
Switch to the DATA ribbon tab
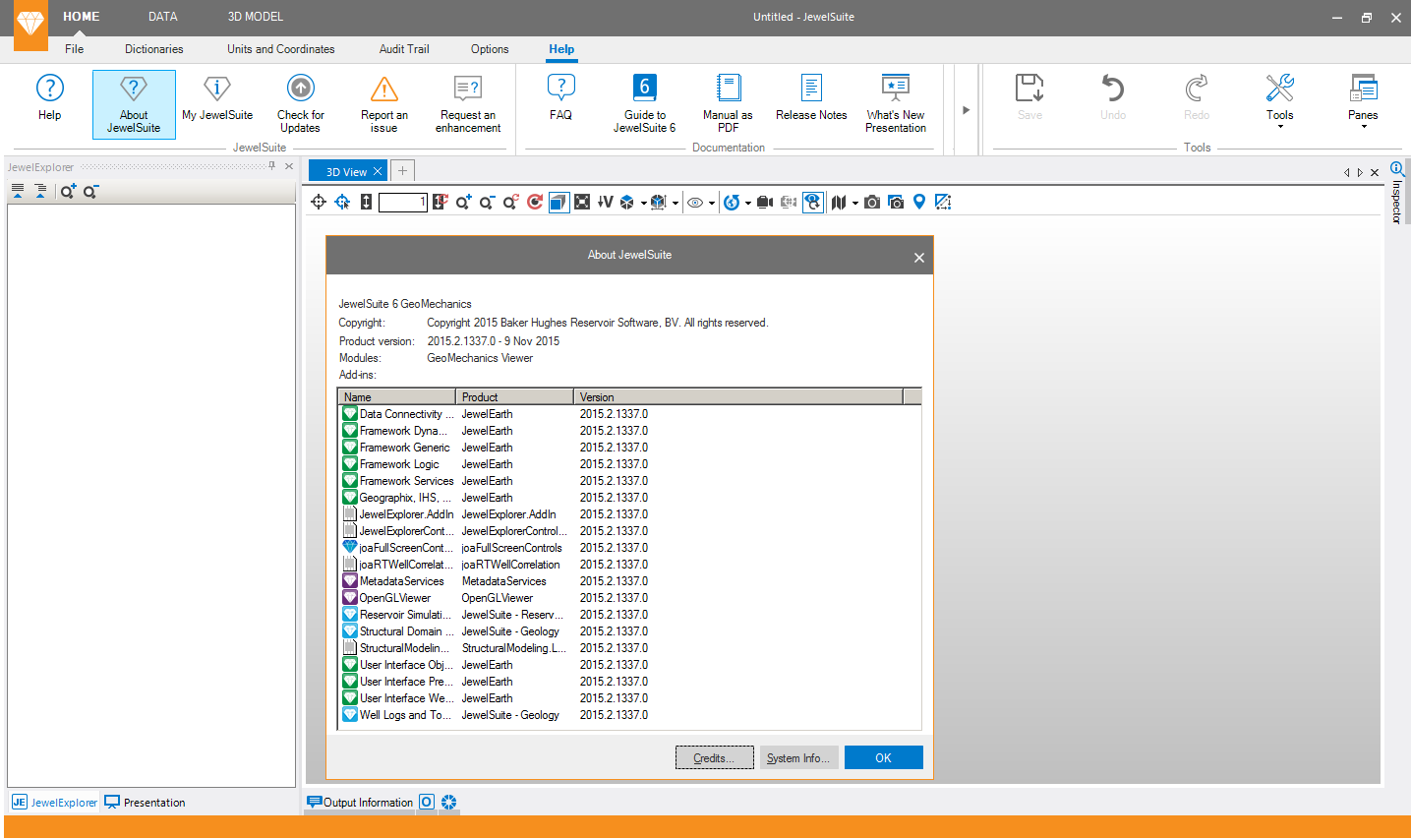[163, 17]
